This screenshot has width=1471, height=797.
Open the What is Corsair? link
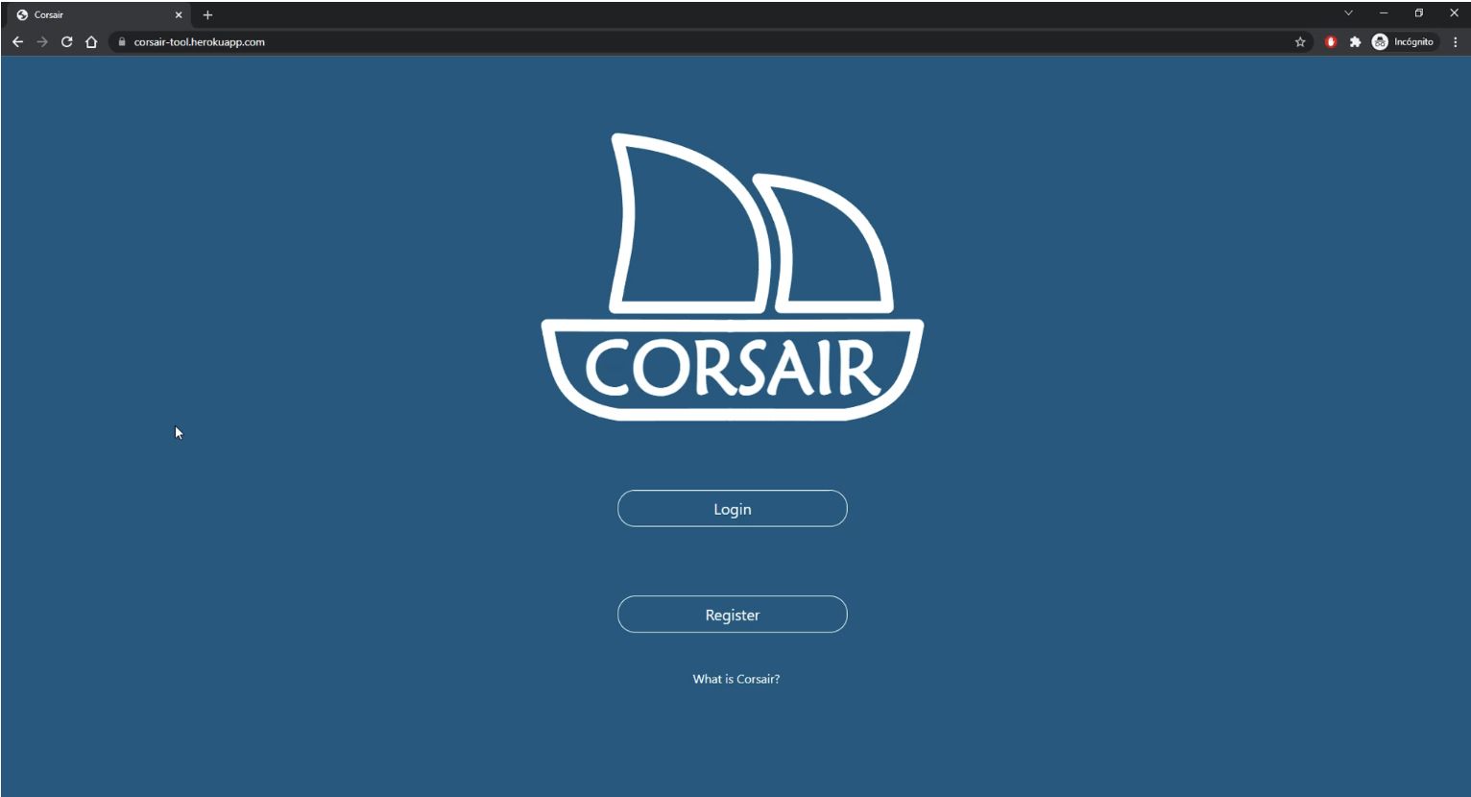[x=735, y=679]
